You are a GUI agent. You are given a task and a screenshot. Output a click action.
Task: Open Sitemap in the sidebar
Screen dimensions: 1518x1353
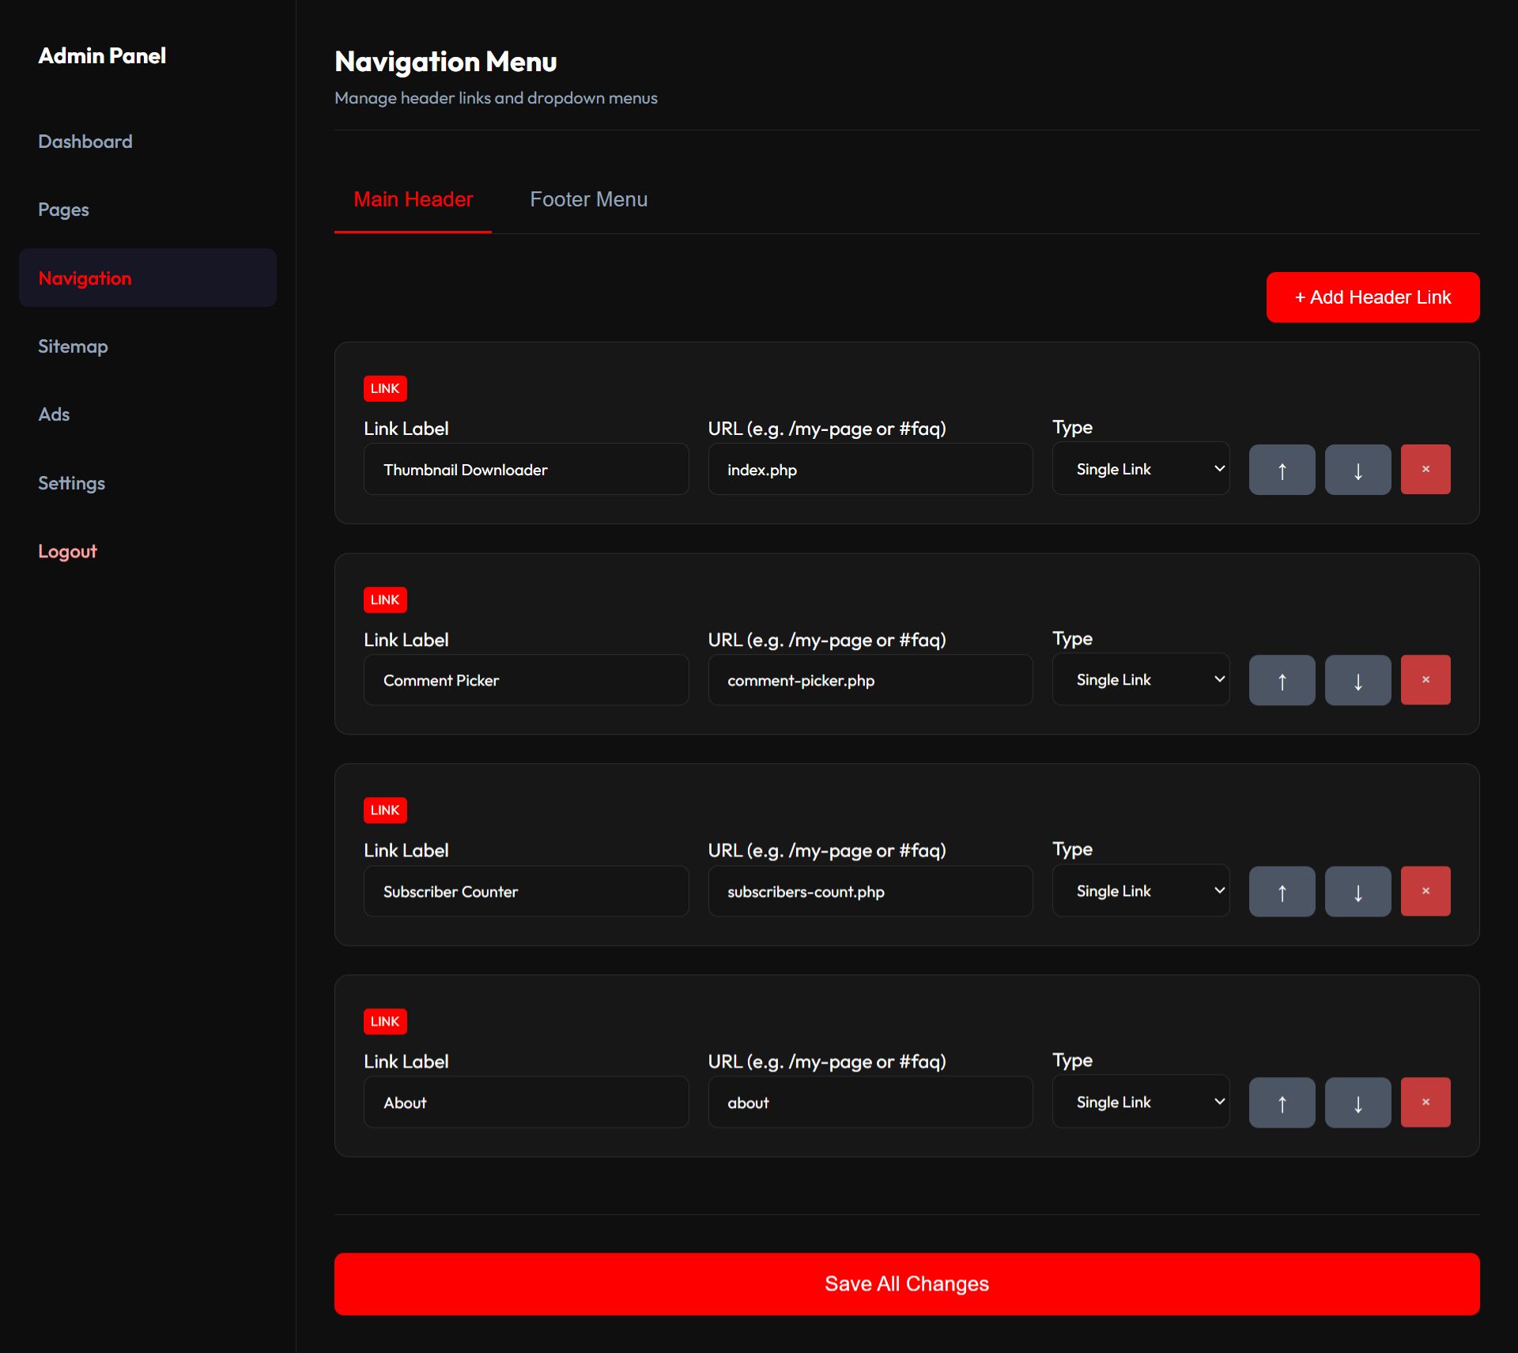tap(73, 346)
